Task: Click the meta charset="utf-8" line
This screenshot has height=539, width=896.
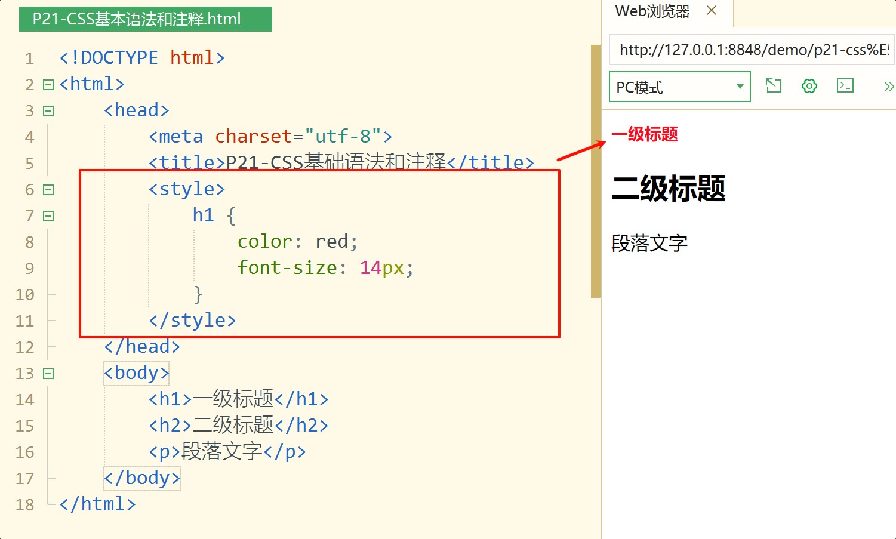Action: (x=270, y=137)
